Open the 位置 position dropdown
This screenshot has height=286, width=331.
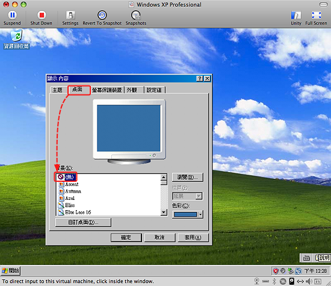[x=187, y=196]
